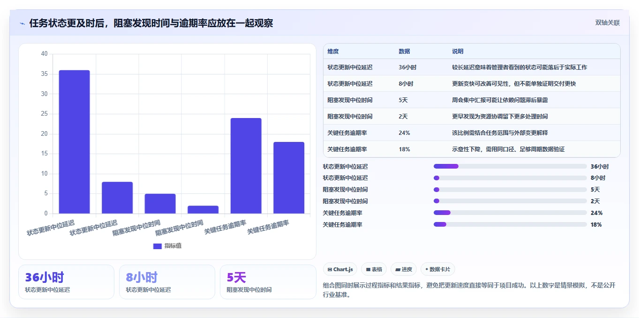The image size is (639, 318).
Task: Click the chart bar at value 8
Action: (x=117, y=198)
